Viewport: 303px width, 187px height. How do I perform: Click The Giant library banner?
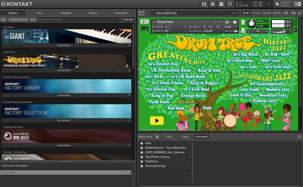67,36
